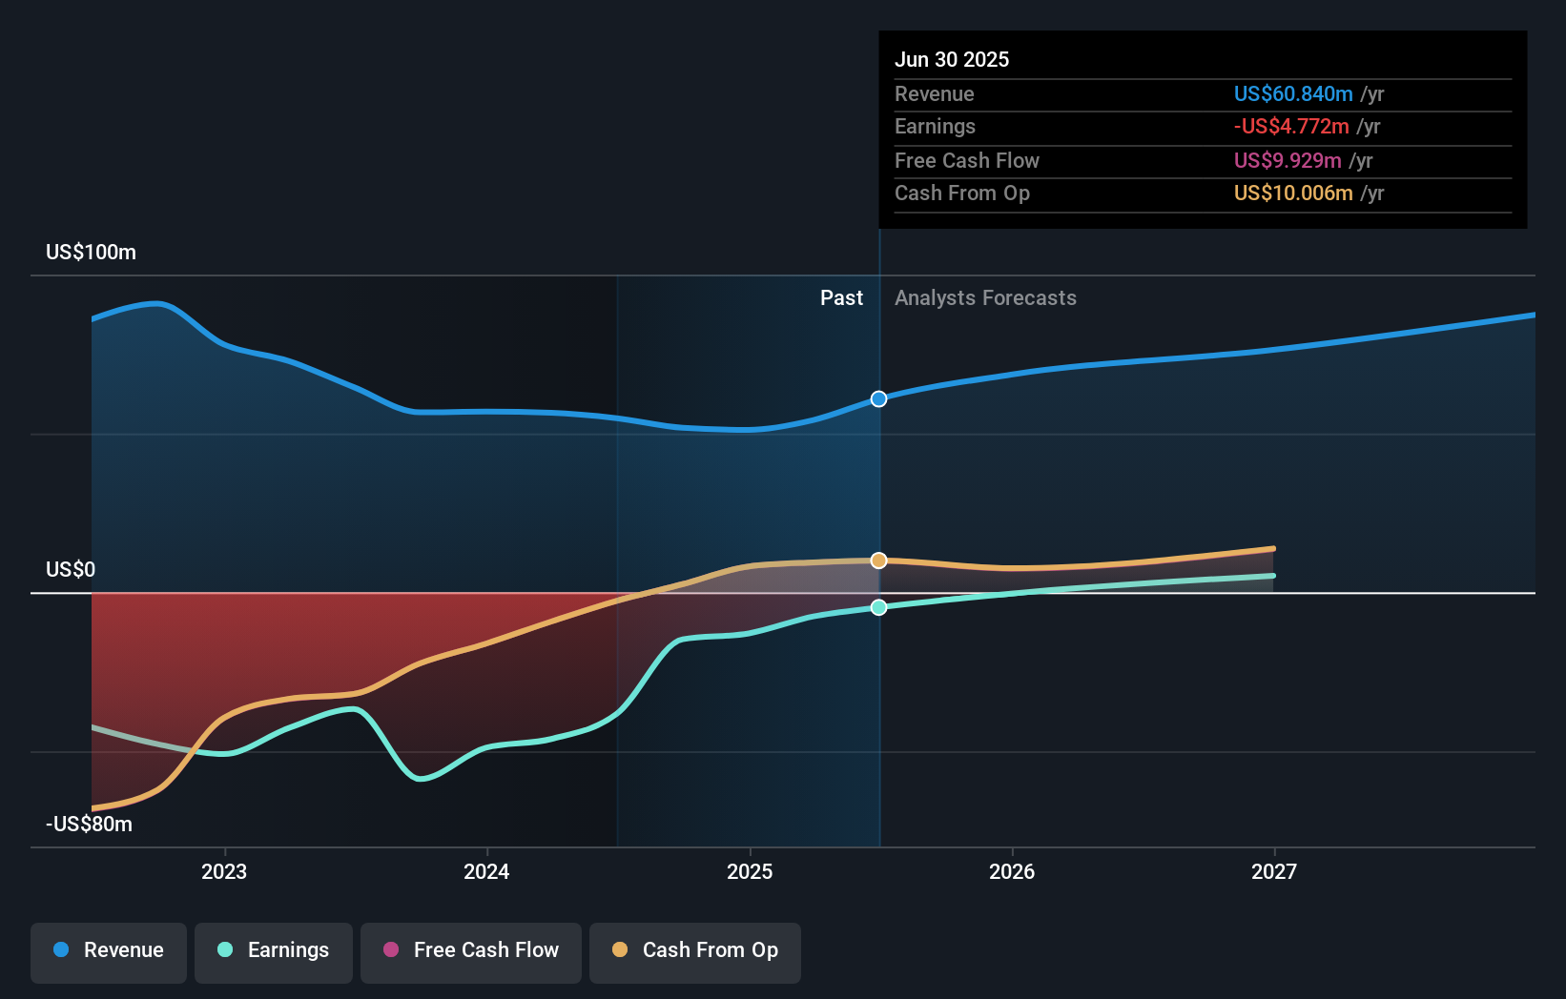Screen dimensions: 1566x999
Task: Switch to the Analysts Forecasts section
Action: pyautogui.click(x=985, y=297)
